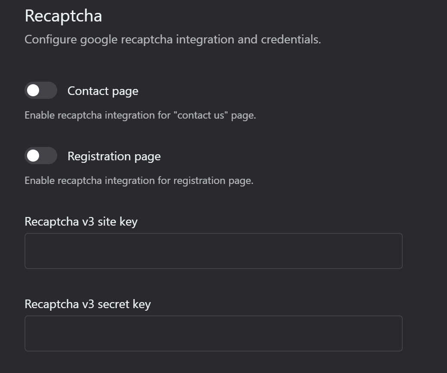The width and height of the screenshot is (447, 373).
Task: Click the quoted "contact us" text in description
Action: tap(201, 115)
